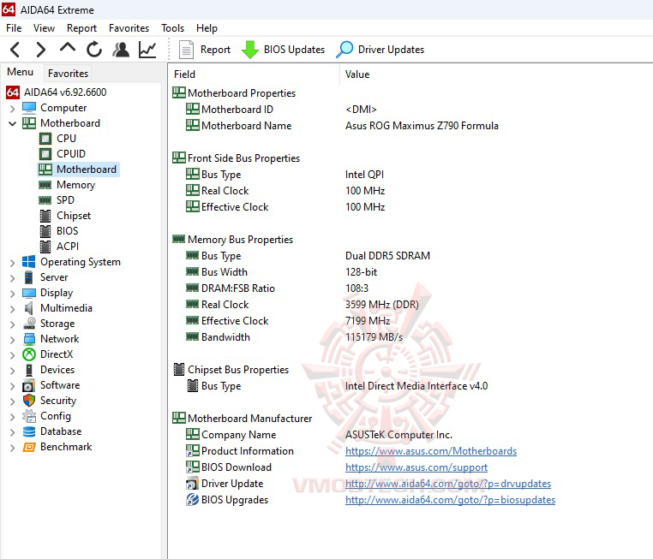The height and width of the screenshot is (559, 653).
Task: Open the biosupdates BIOS Upgrades link
Action: (x=450, y=500)
